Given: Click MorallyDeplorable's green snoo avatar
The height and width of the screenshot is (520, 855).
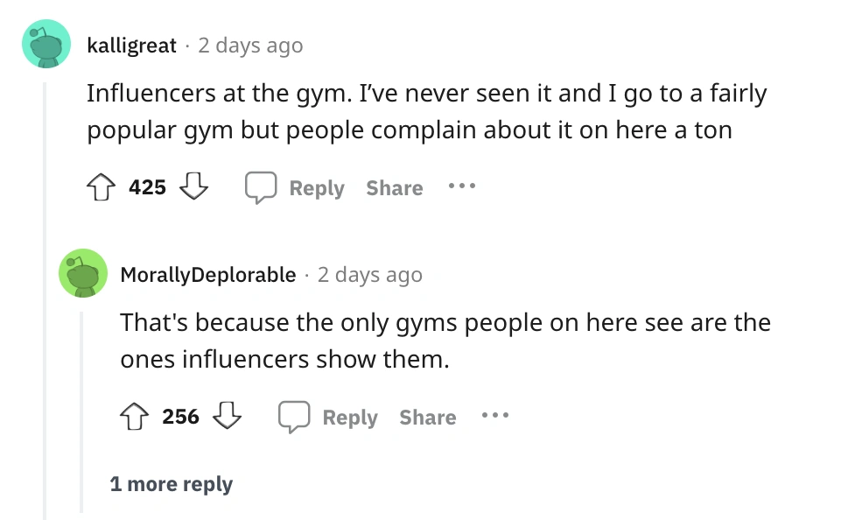Looking at the screenshot, I should 83,273.
